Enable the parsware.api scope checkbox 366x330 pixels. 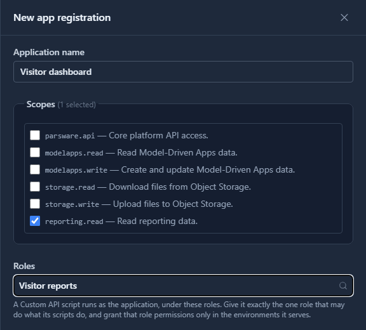pos(35,135)
